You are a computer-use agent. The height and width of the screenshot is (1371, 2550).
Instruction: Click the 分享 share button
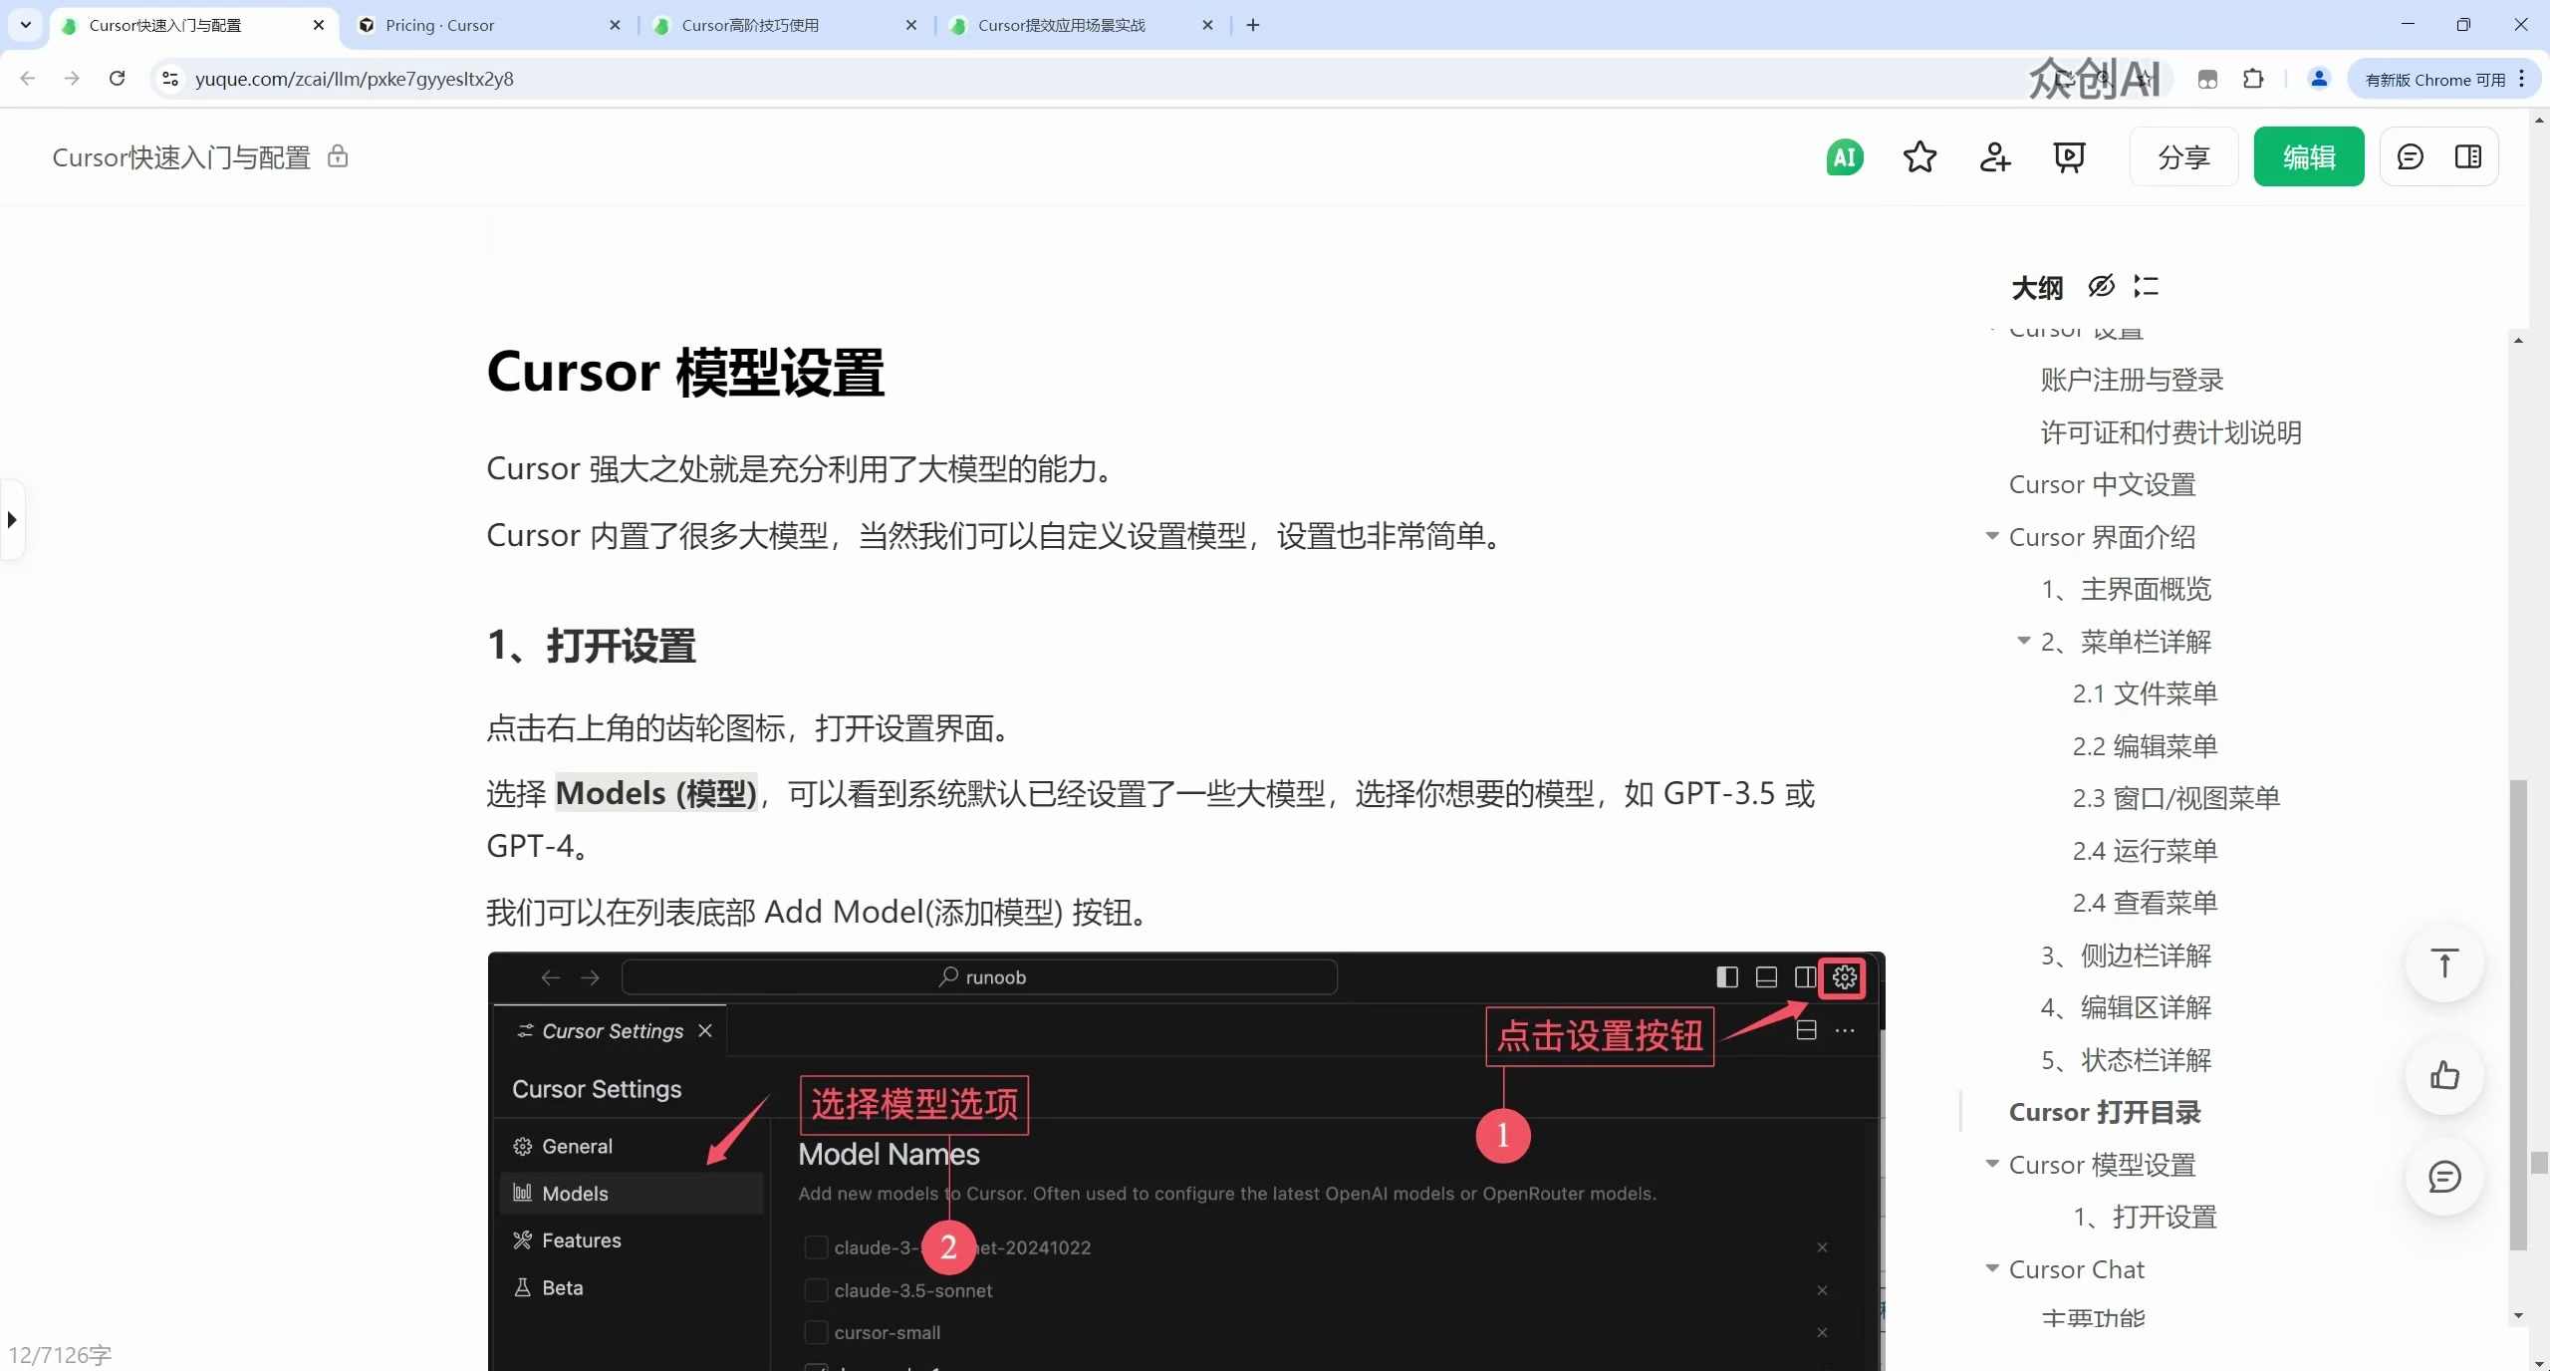click(2183, 157)
